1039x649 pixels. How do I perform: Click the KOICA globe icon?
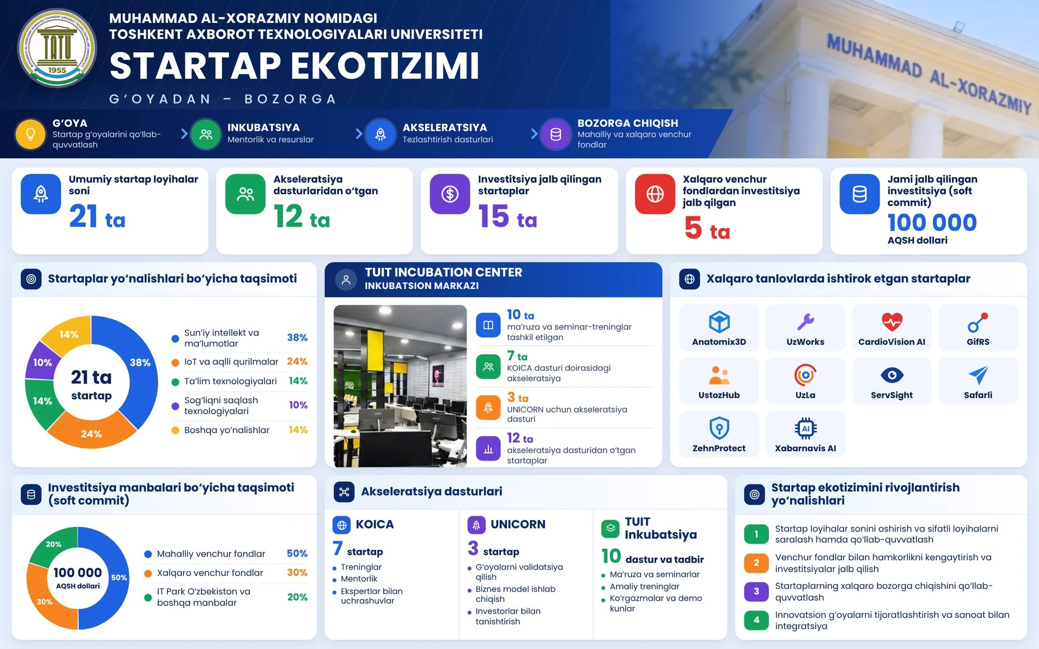pos(342,525)
